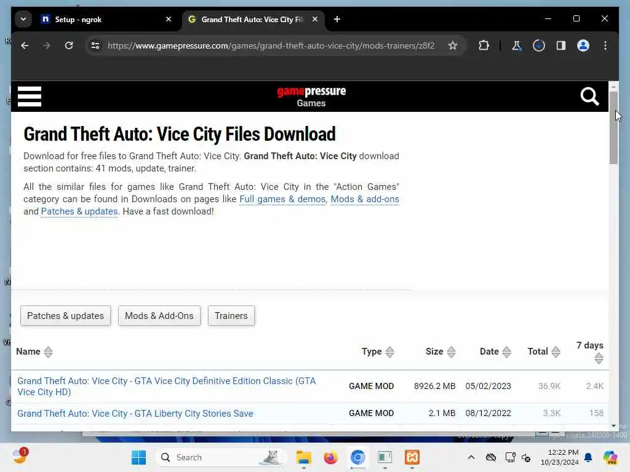This screenshot has height=472, width=630.
Task: Open the Chrome Labs flask icon
Action: pyautogui.click(x=516, y=45)
